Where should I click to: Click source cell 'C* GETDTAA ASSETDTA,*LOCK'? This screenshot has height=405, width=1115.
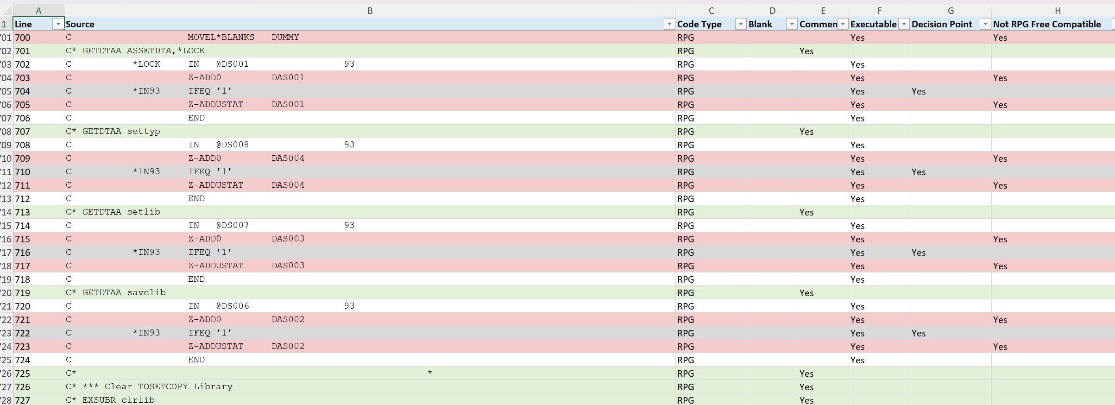(370, 51)
